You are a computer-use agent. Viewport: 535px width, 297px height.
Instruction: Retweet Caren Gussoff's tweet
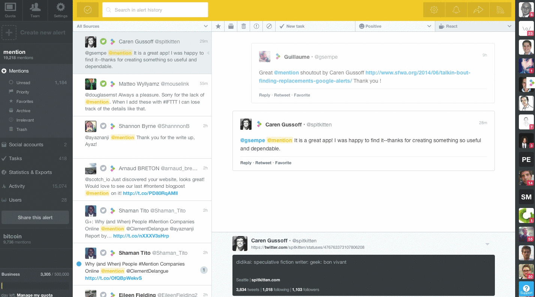pyautogui.click(x=263, y=163)
